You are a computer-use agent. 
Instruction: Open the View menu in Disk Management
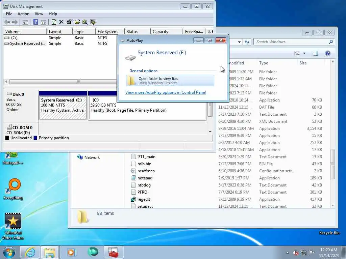click(39, 13)
